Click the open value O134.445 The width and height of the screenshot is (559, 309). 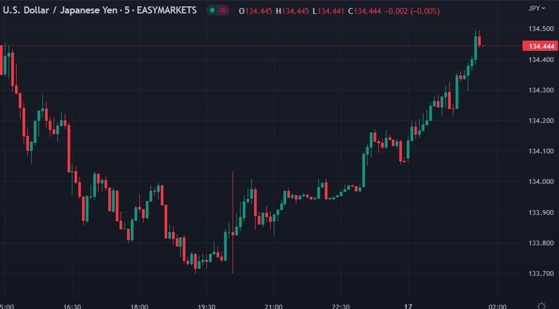click(x=256, y=11)
